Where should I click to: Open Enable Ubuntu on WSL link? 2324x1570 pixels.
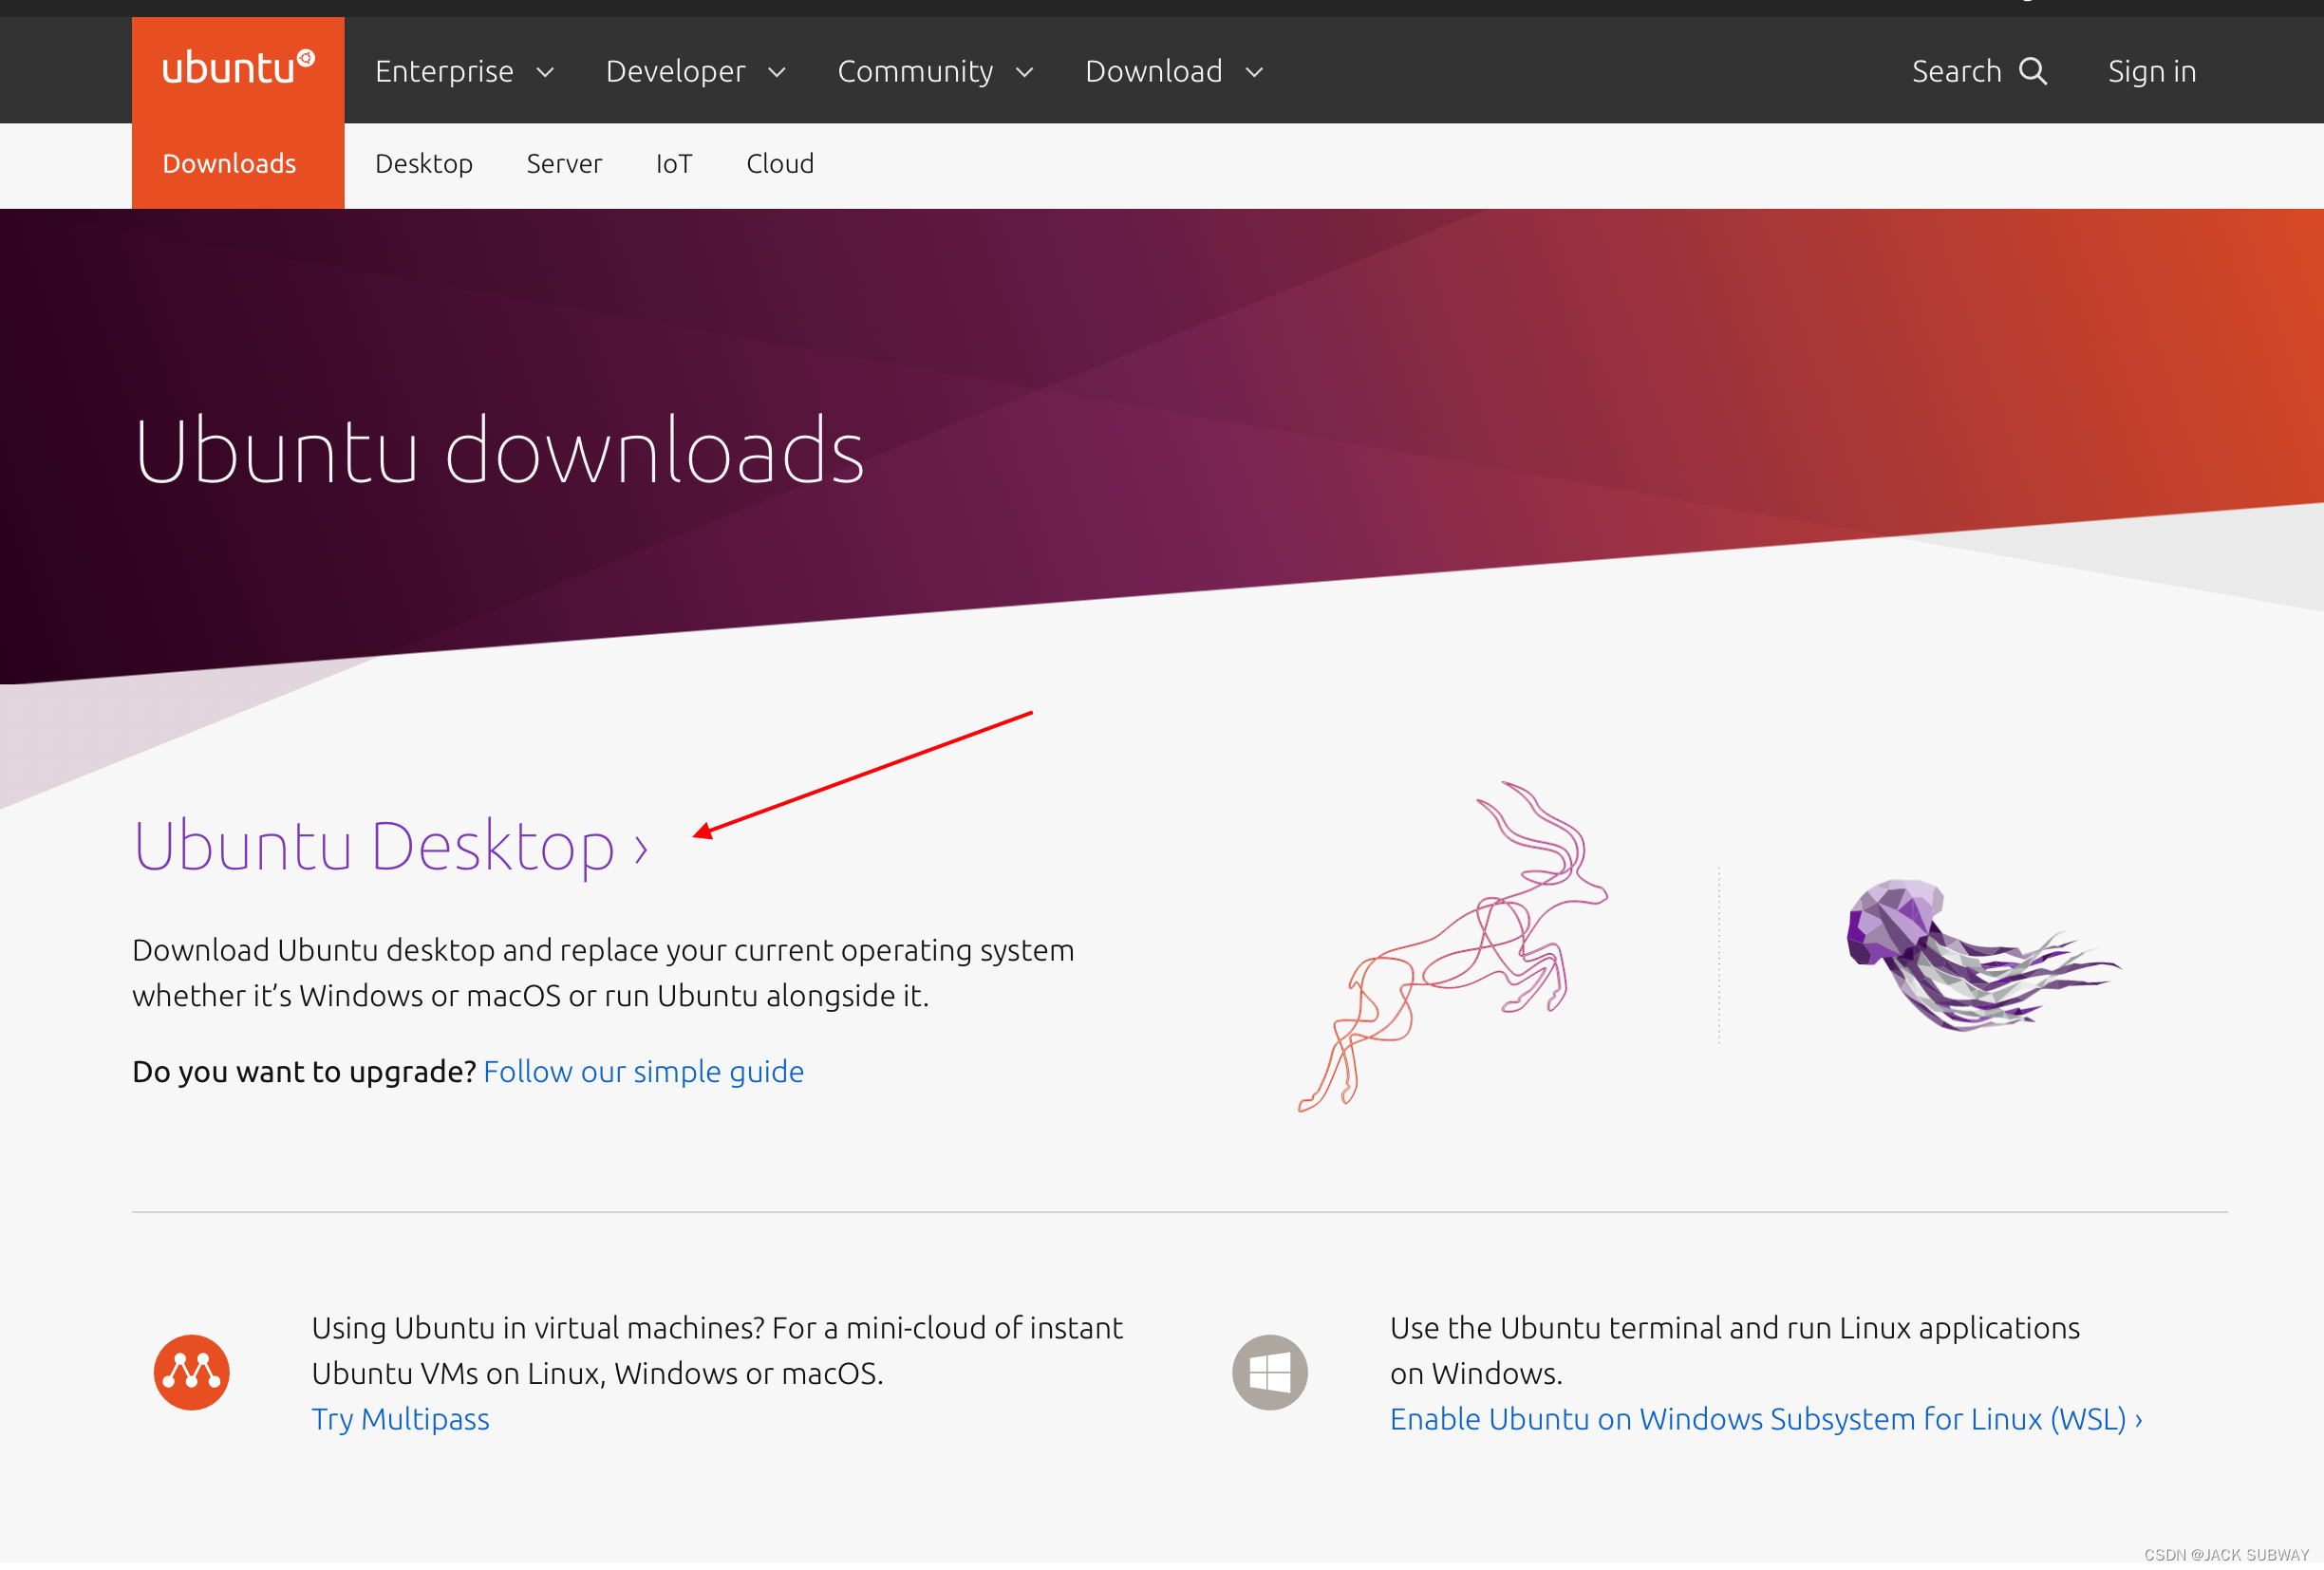1766,1420
